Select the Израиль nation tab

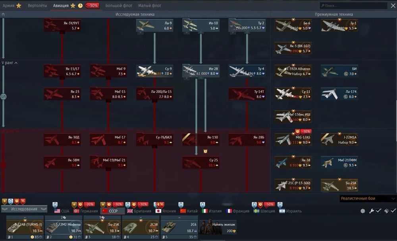[x=291, y=211]
